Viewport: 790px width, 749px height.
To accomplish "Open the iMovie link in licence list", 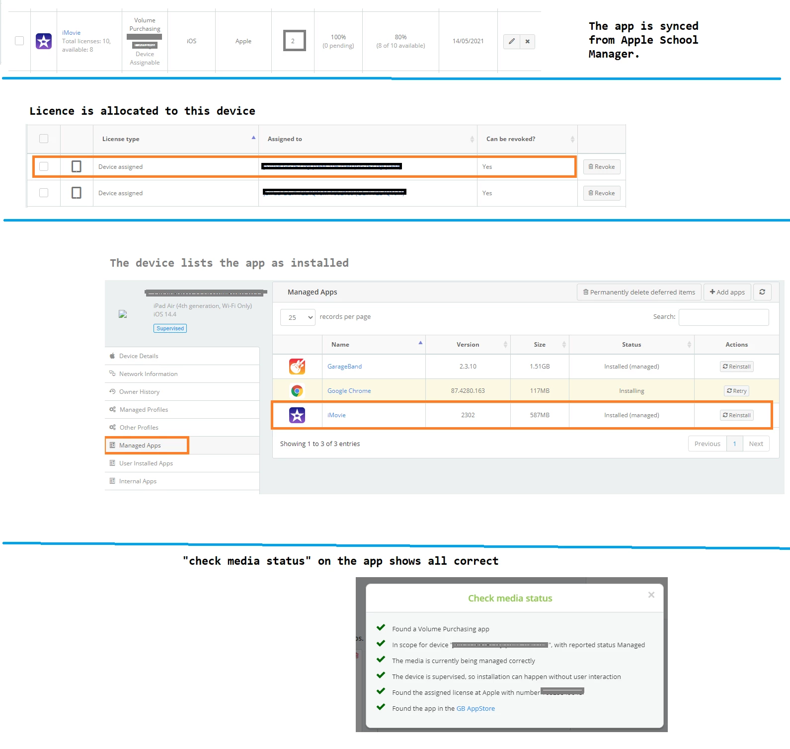I will pos(71,33).
